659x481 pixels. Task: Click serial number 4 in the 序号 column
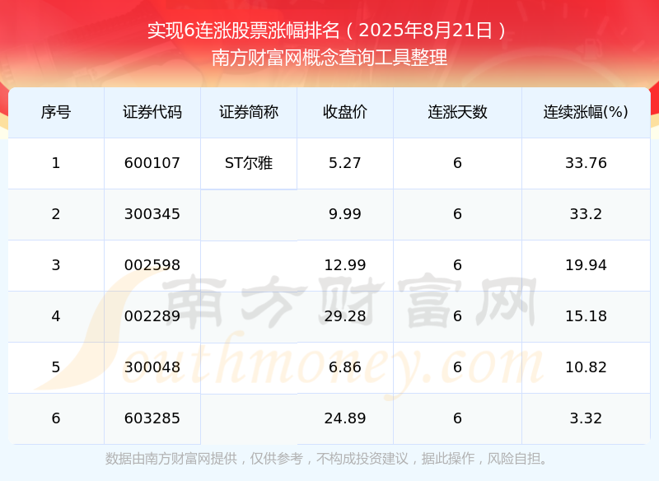pos(56,316)
